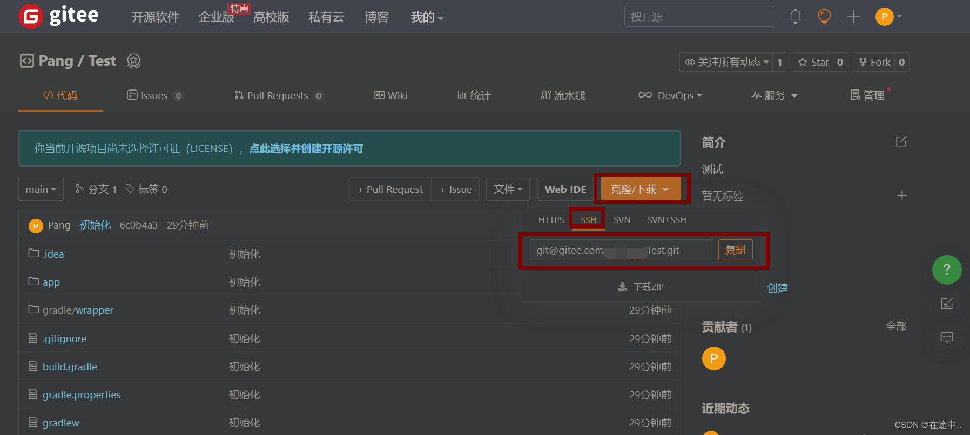Open the 流水线 tab
Image resolution: width=970 pixels, height=435 pixels.
(x=563, y=95)
